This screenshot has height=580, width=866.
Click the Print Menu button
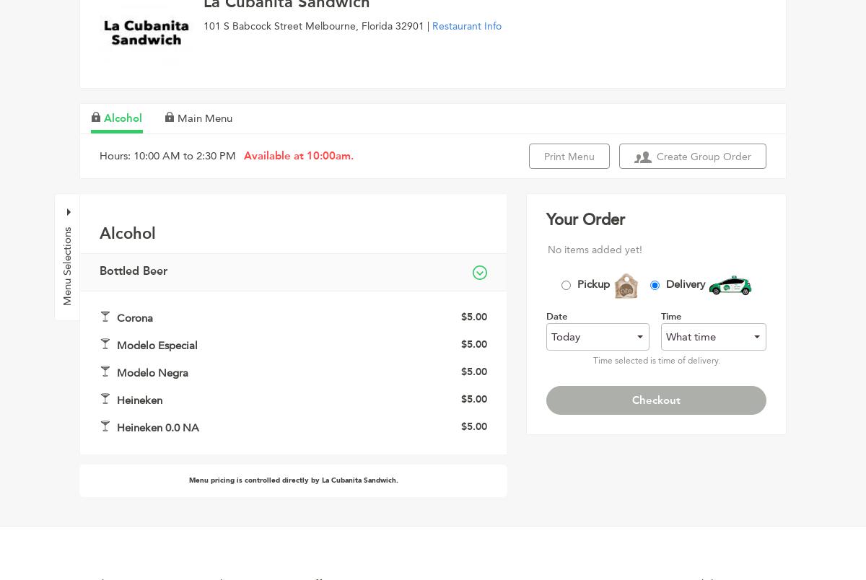(x=569, y=157)
